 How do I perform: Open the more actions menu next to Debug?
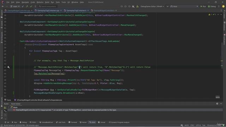[219, 6]
